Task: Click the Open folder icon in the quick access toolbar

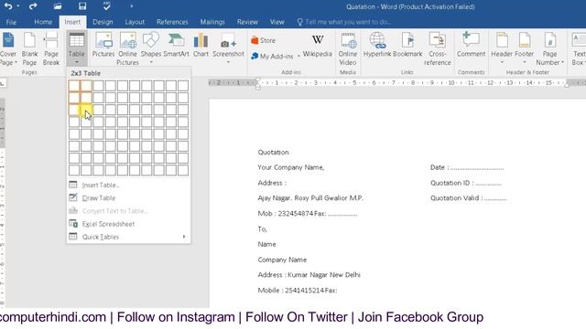Action: click(x=57, y=6)
